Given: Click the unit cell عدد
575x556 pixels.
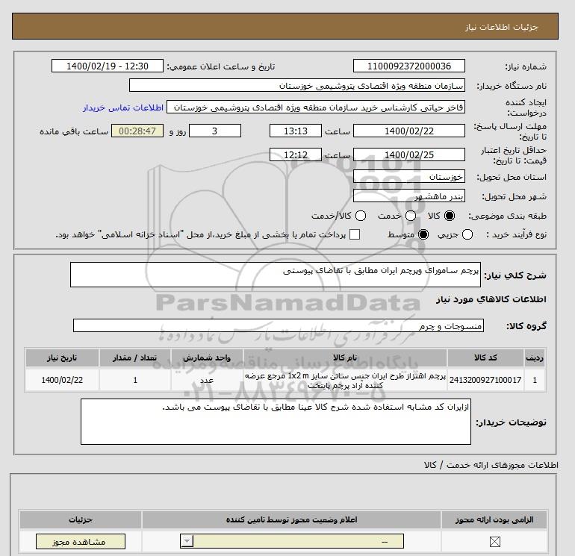Looking at the screenshot, I should (x=207, y=380).
